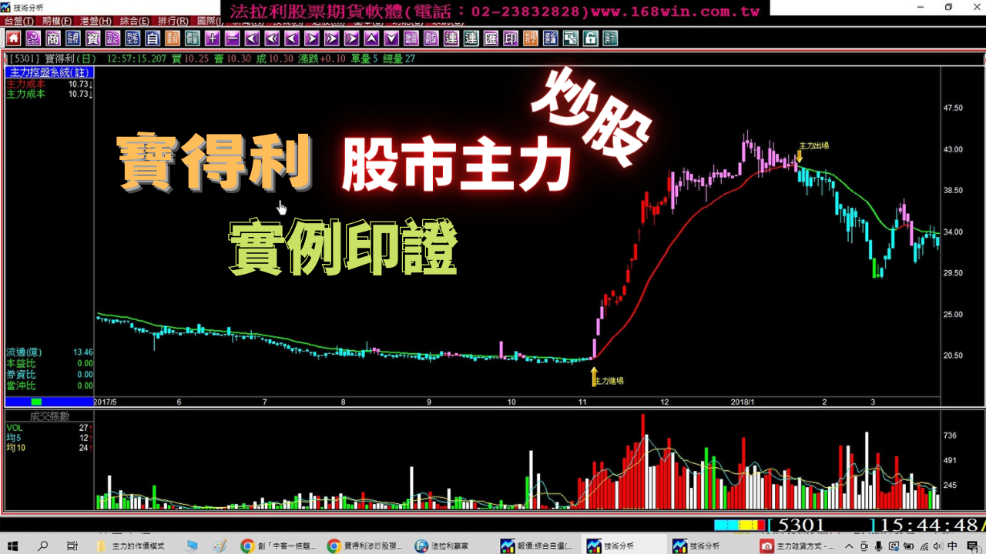
Task: Switch to previous stock with up-arrow icon
Action: coord(371,38)
